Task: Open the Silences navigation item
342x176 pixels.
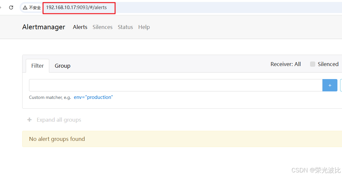Action: [x=102, y=27]
